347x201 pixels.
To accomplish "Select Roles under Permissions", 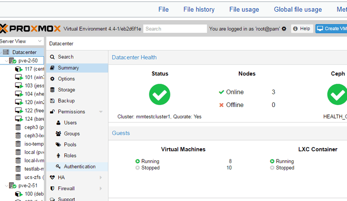I will pyautogui.click(x=77, y=155).
